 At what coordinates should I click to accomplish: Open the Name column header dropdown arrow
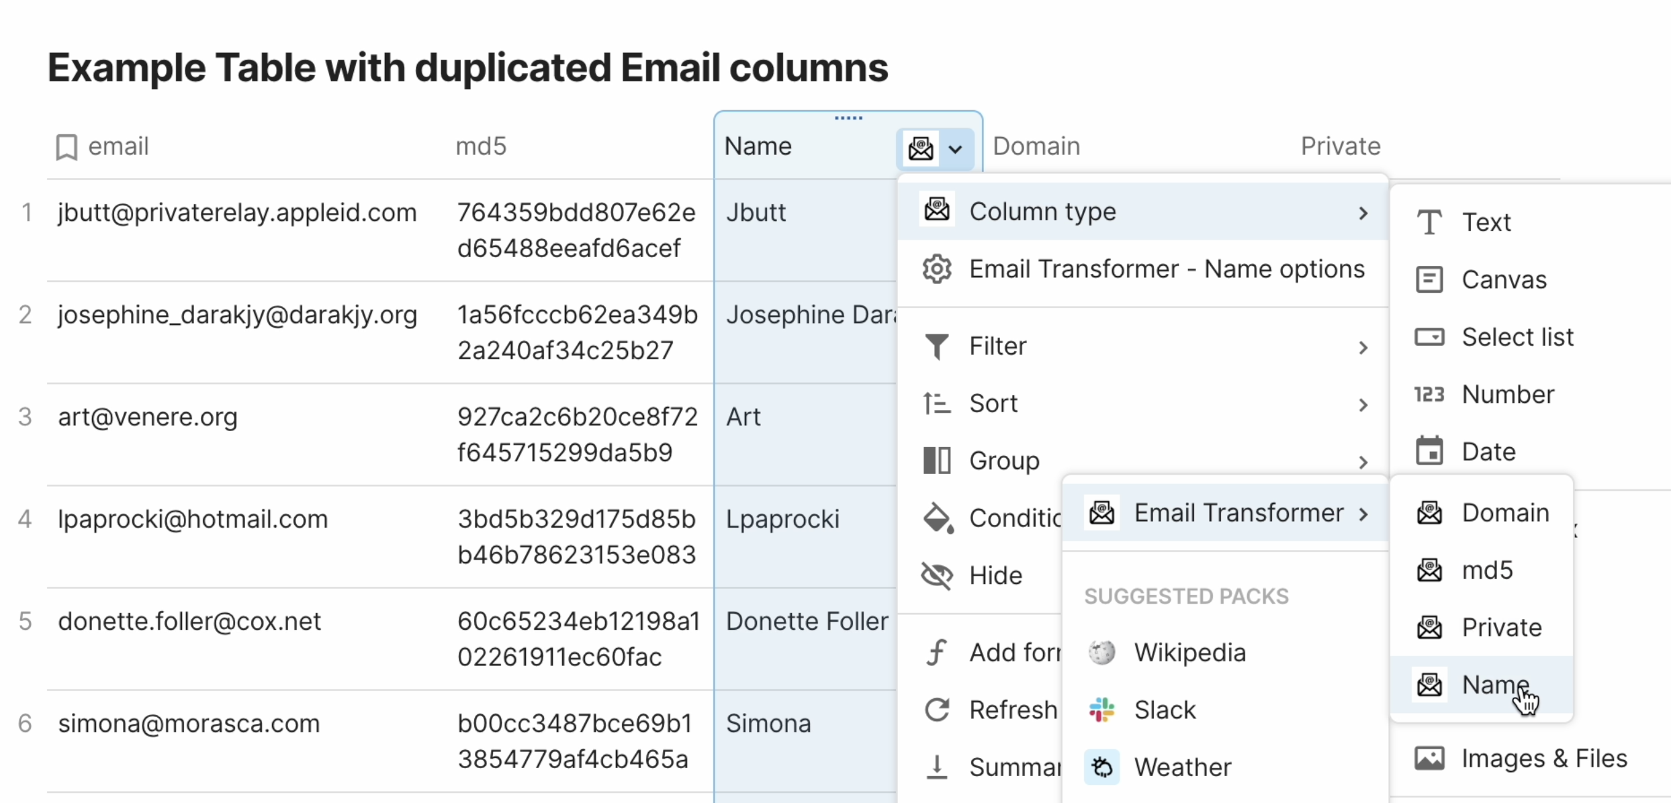click(955, 149)
